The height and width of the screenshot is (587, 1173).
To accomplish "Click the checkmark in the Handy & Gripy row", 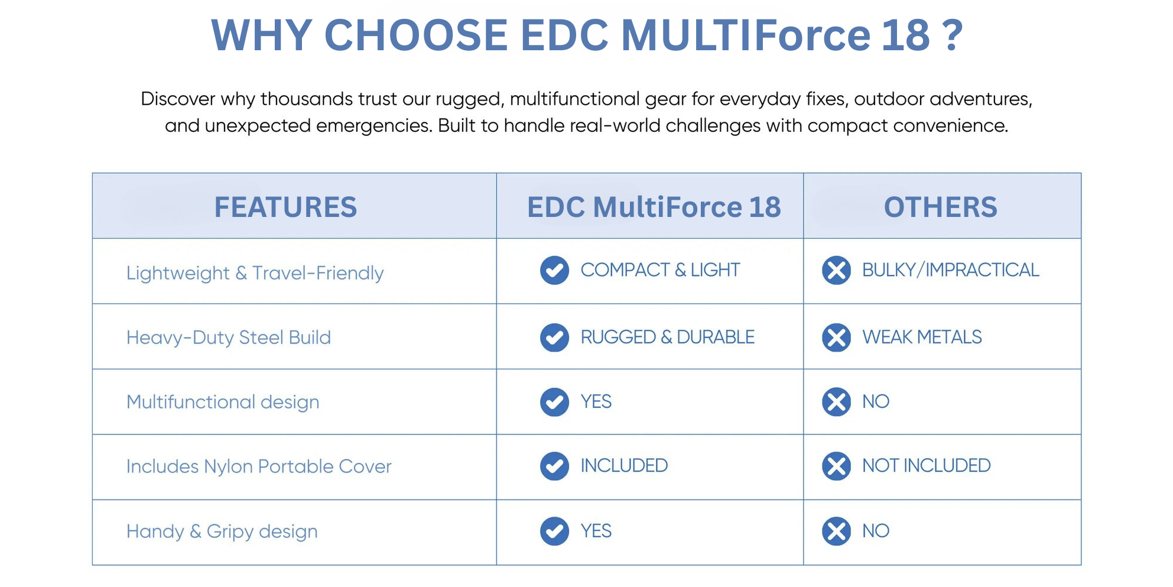I will pyautogui.click(x=554, y=531).
